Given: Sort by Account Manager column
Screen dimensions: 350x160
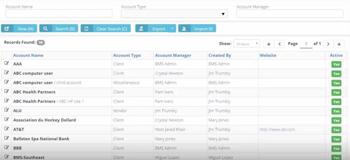Looking at the screenshot, I should pyautogui.click(x=173, y=55).
